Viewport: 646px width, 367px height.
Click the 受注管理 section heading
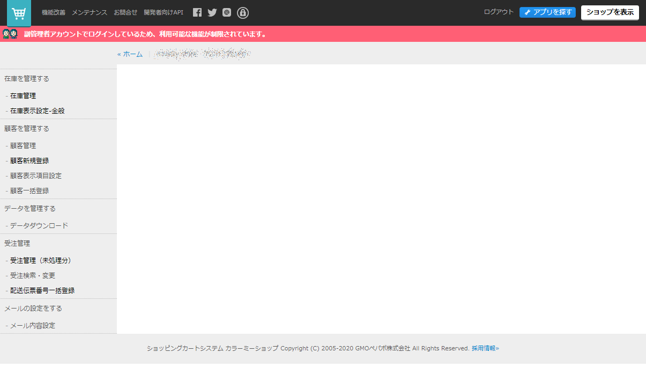[x=17, y=243]
